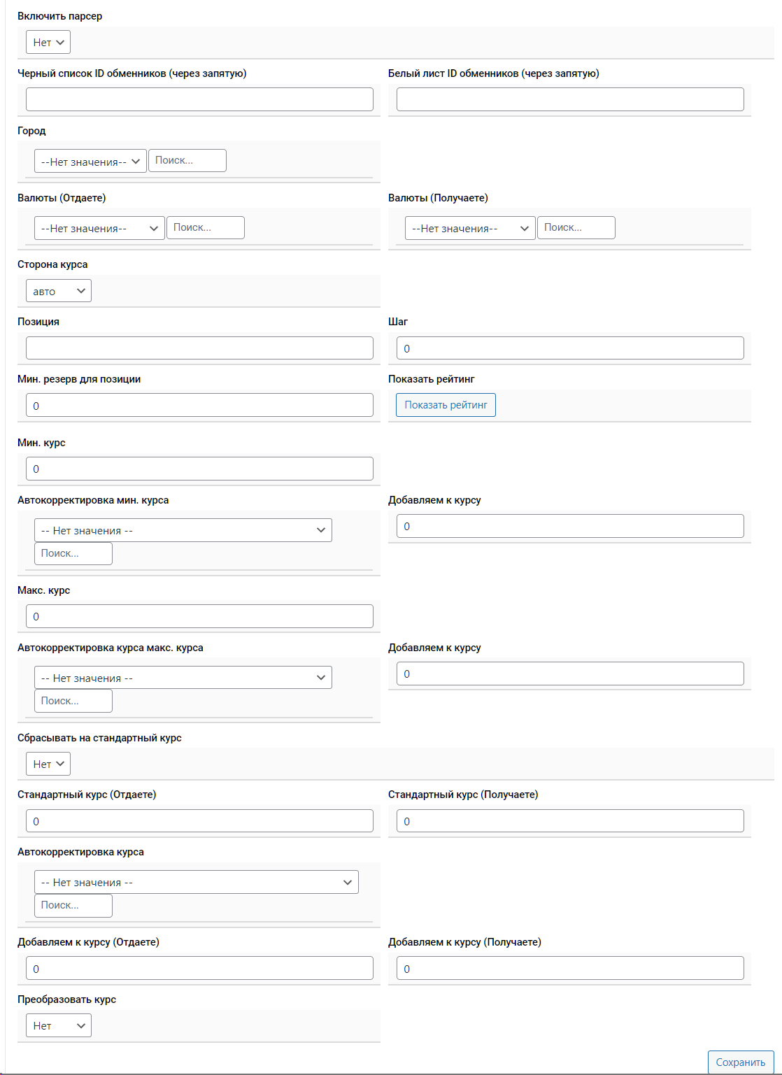782x1075 pixels.
Task: Open the Автокорректировка мин. курса dropdown
Action: click(x=183, y=530)
